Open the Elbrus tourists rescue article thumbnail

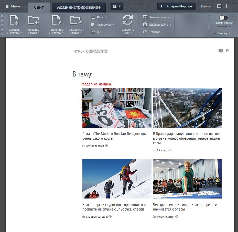tap(117, 179)
